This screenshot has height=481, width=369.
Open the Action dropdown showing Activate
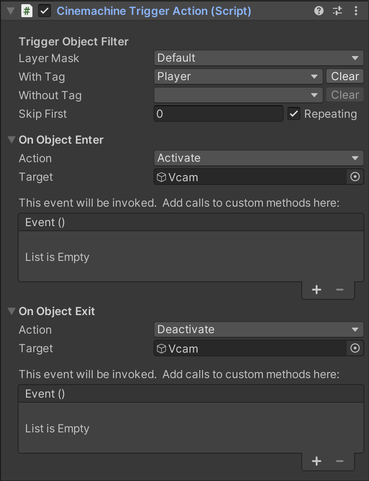coord(258,158)
